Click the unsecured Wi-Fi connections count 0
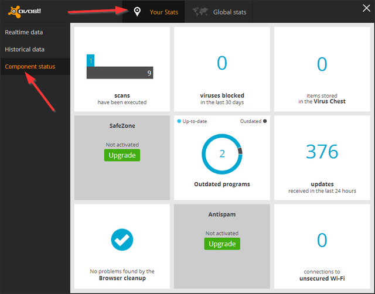 [322, 240]
